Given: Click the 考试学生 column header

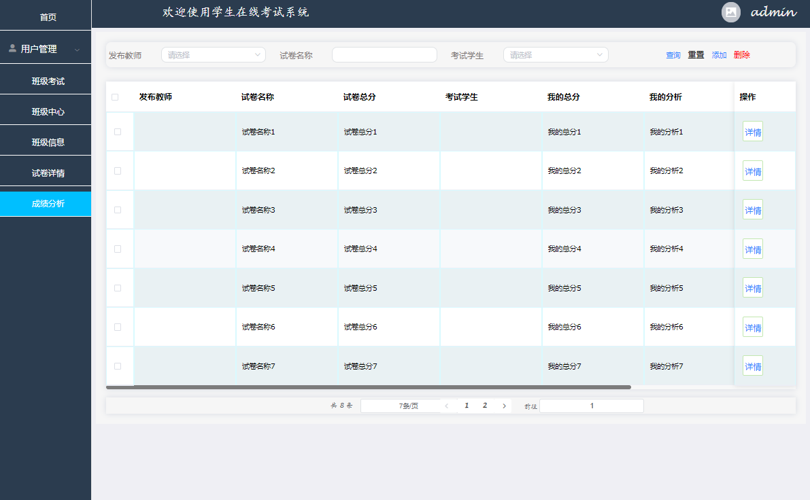Looking at the screenshot, I should (x=461, y=97).
